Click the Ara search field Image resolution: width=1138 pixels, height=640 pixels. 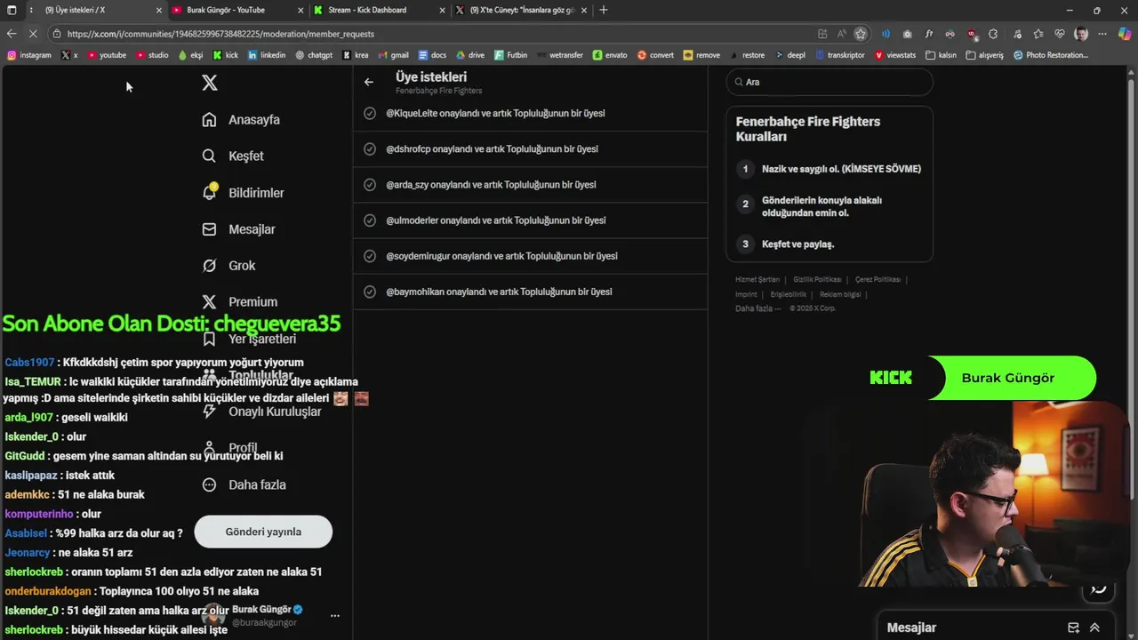(829, 82)
